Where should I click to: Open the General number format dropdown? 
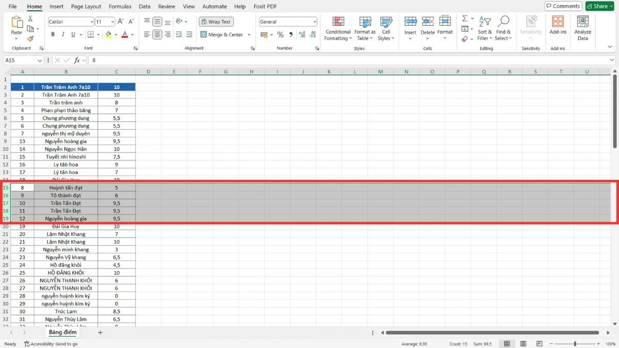[x=287, y=21]
